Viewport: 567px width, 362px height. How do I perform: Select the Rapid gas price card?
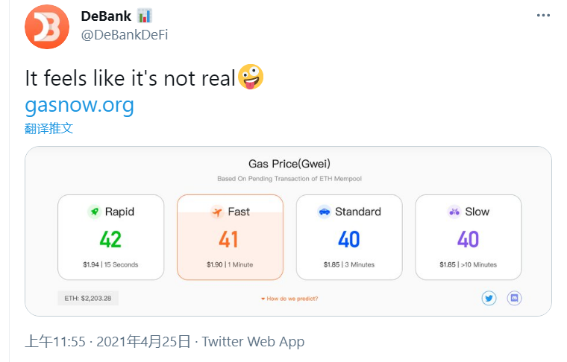[x=110, y=237]
